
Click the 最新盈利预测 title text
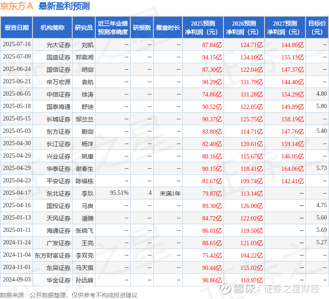pyautogui.click(x=64, y=6)
